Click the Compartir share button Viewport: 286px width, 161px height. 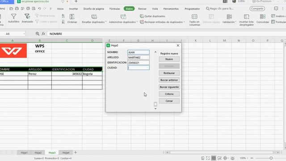tap(257, 8)
